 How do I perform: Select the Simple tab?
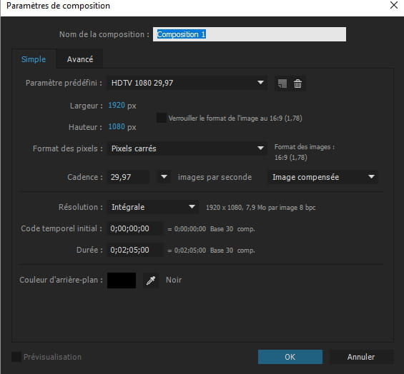tap(34, 59)
